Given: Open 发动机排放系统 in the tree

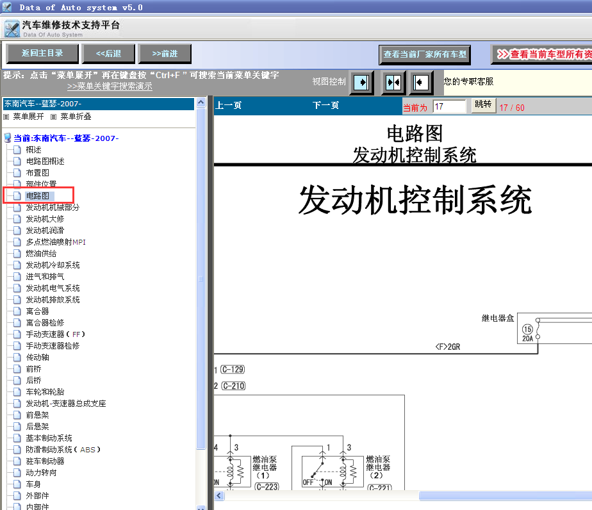Looking at the screenshot, I should pos(53,300).
